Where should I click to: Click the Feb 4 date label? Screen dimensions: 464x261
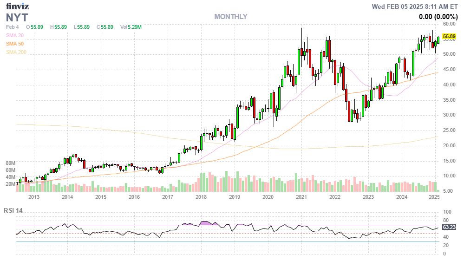coord(12,27)
